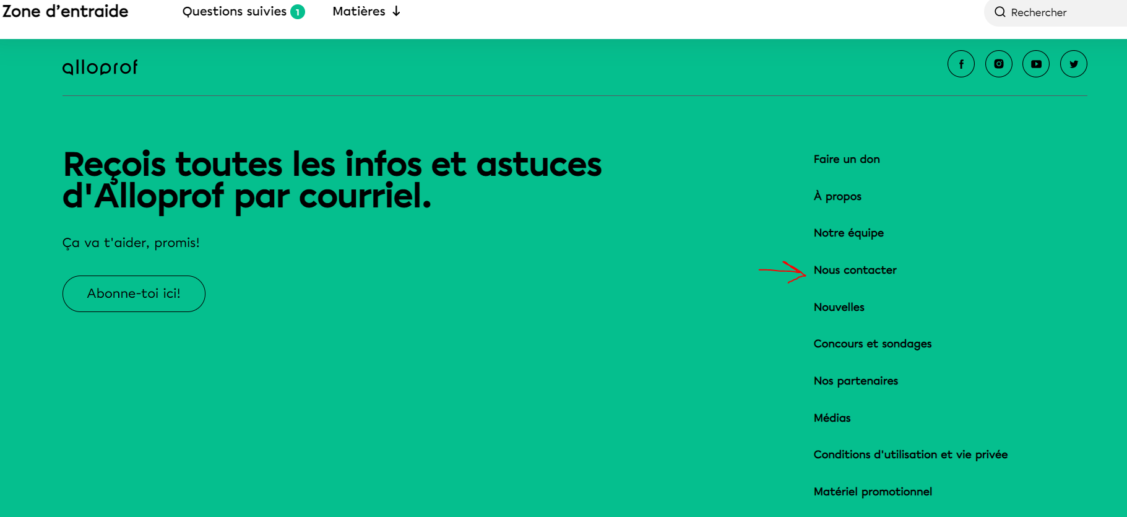This screenshot has width=1127, height=517.
Task: Open the À propos link
Action: tap(837, 196)
